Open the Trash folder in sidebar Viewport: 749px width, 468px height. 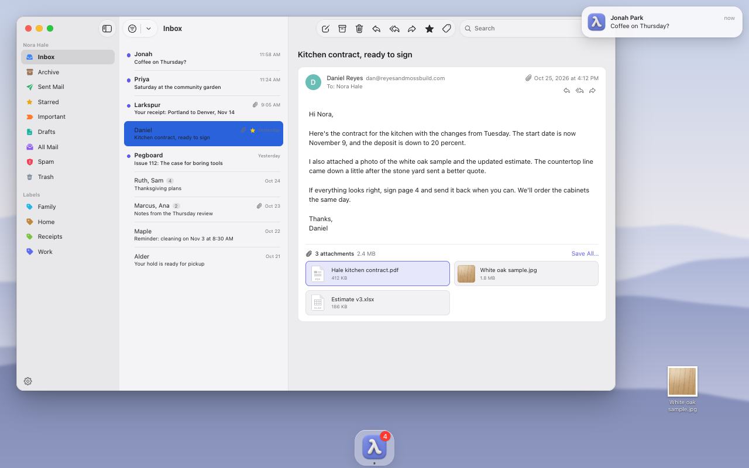point(68,177)
